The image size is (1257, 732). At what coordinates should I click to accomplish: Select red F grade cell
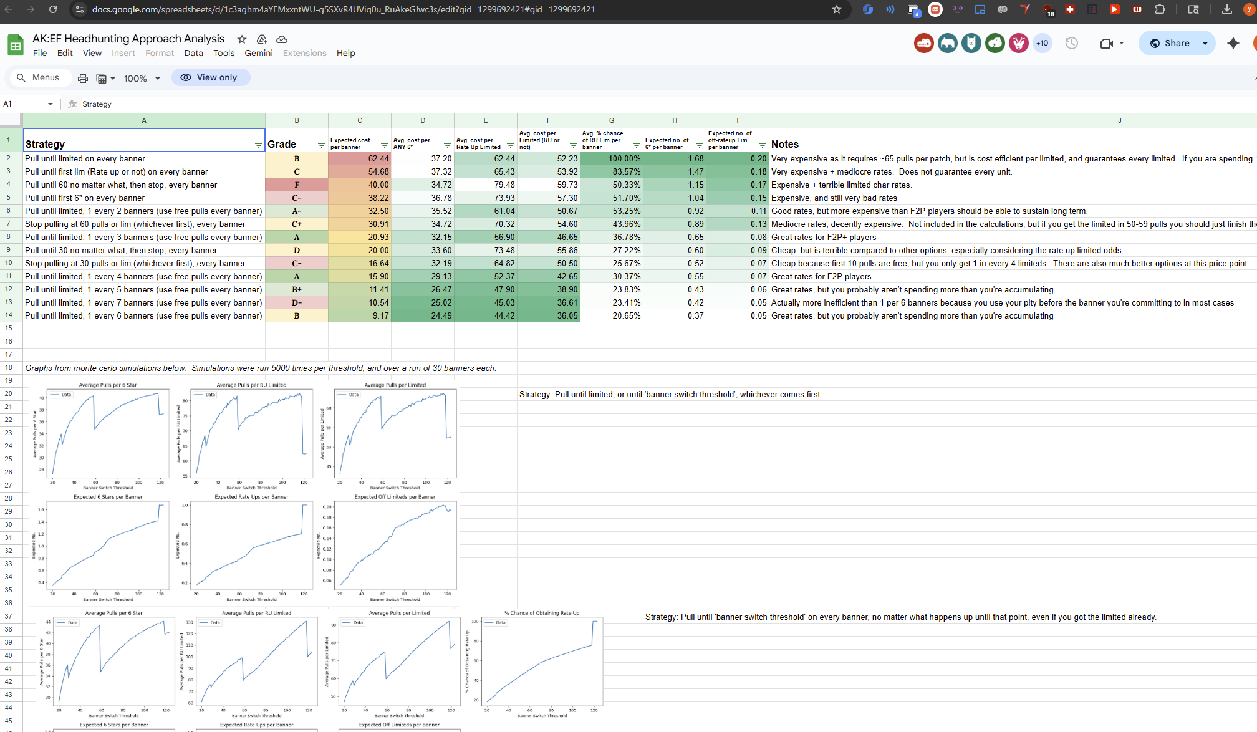tap(297, 185)
